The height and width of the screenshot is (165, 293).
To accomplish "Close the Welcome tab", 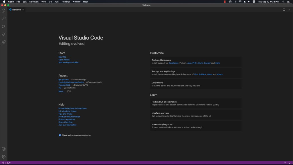I will (x=23, y=9).
